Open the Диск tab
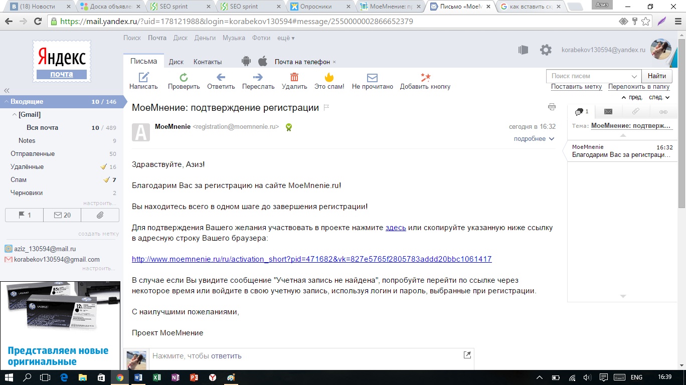 point(176,62)
